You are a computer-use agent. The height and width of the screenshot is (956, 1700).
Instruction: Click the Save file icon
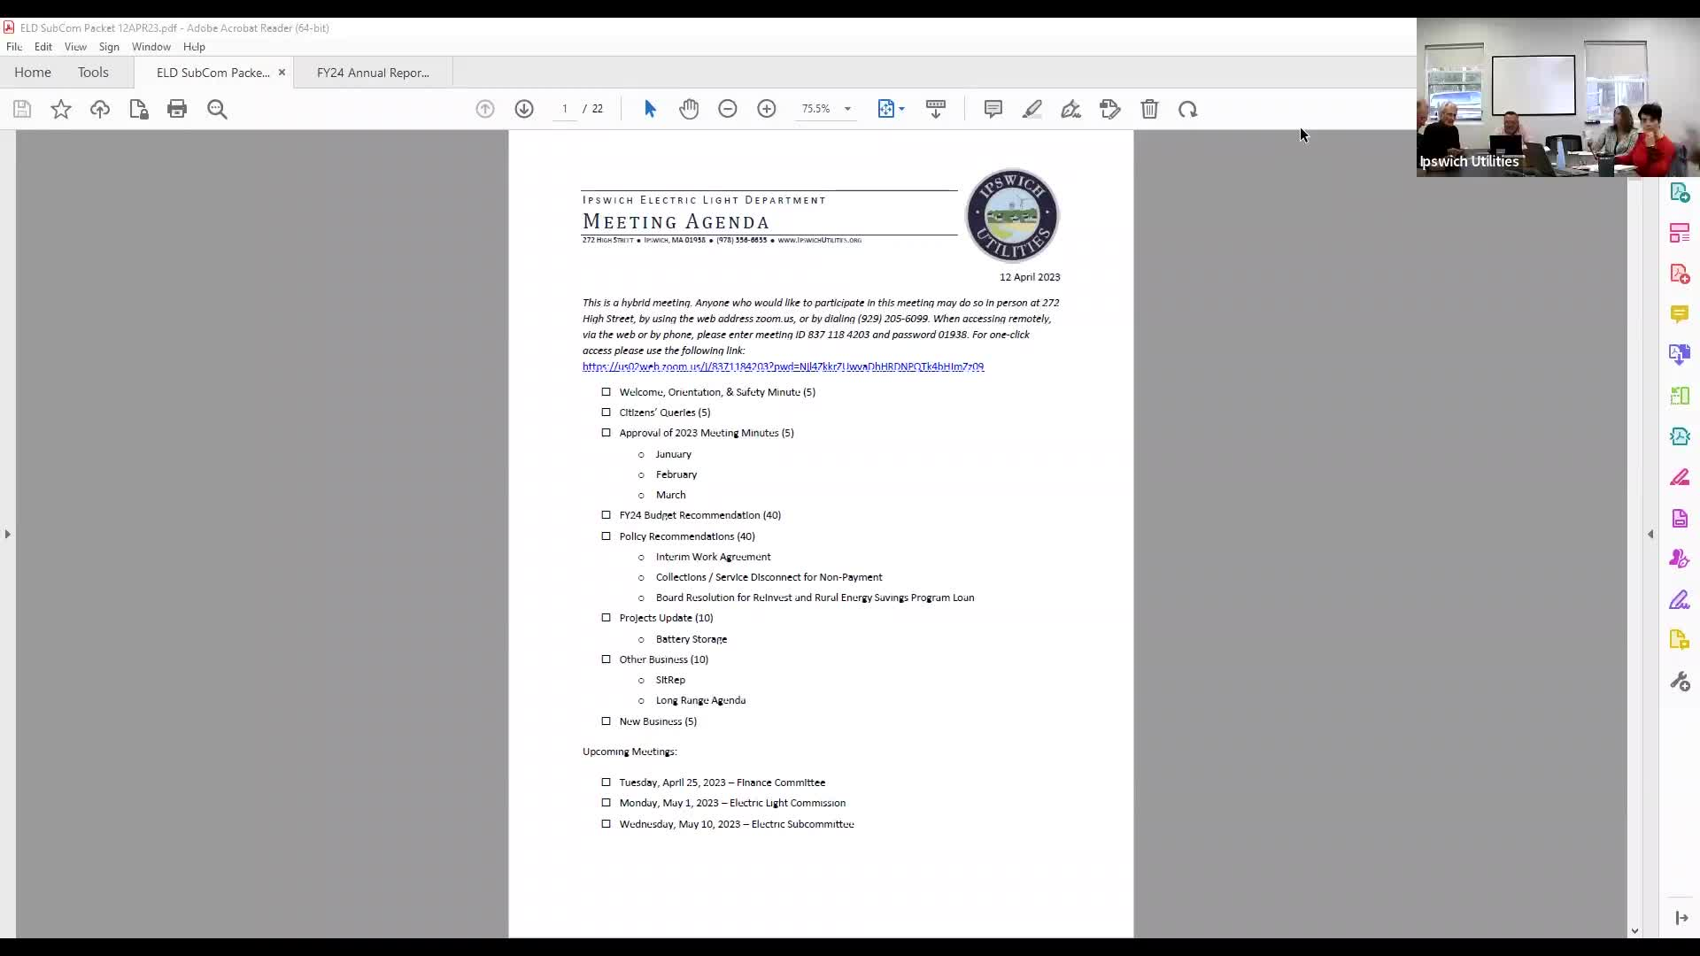[x=22, y=109]
